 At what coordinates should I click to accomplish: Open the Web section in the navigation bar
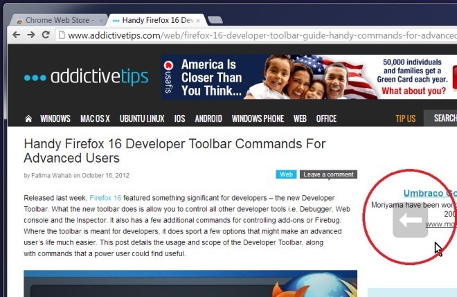coord(300,118)
